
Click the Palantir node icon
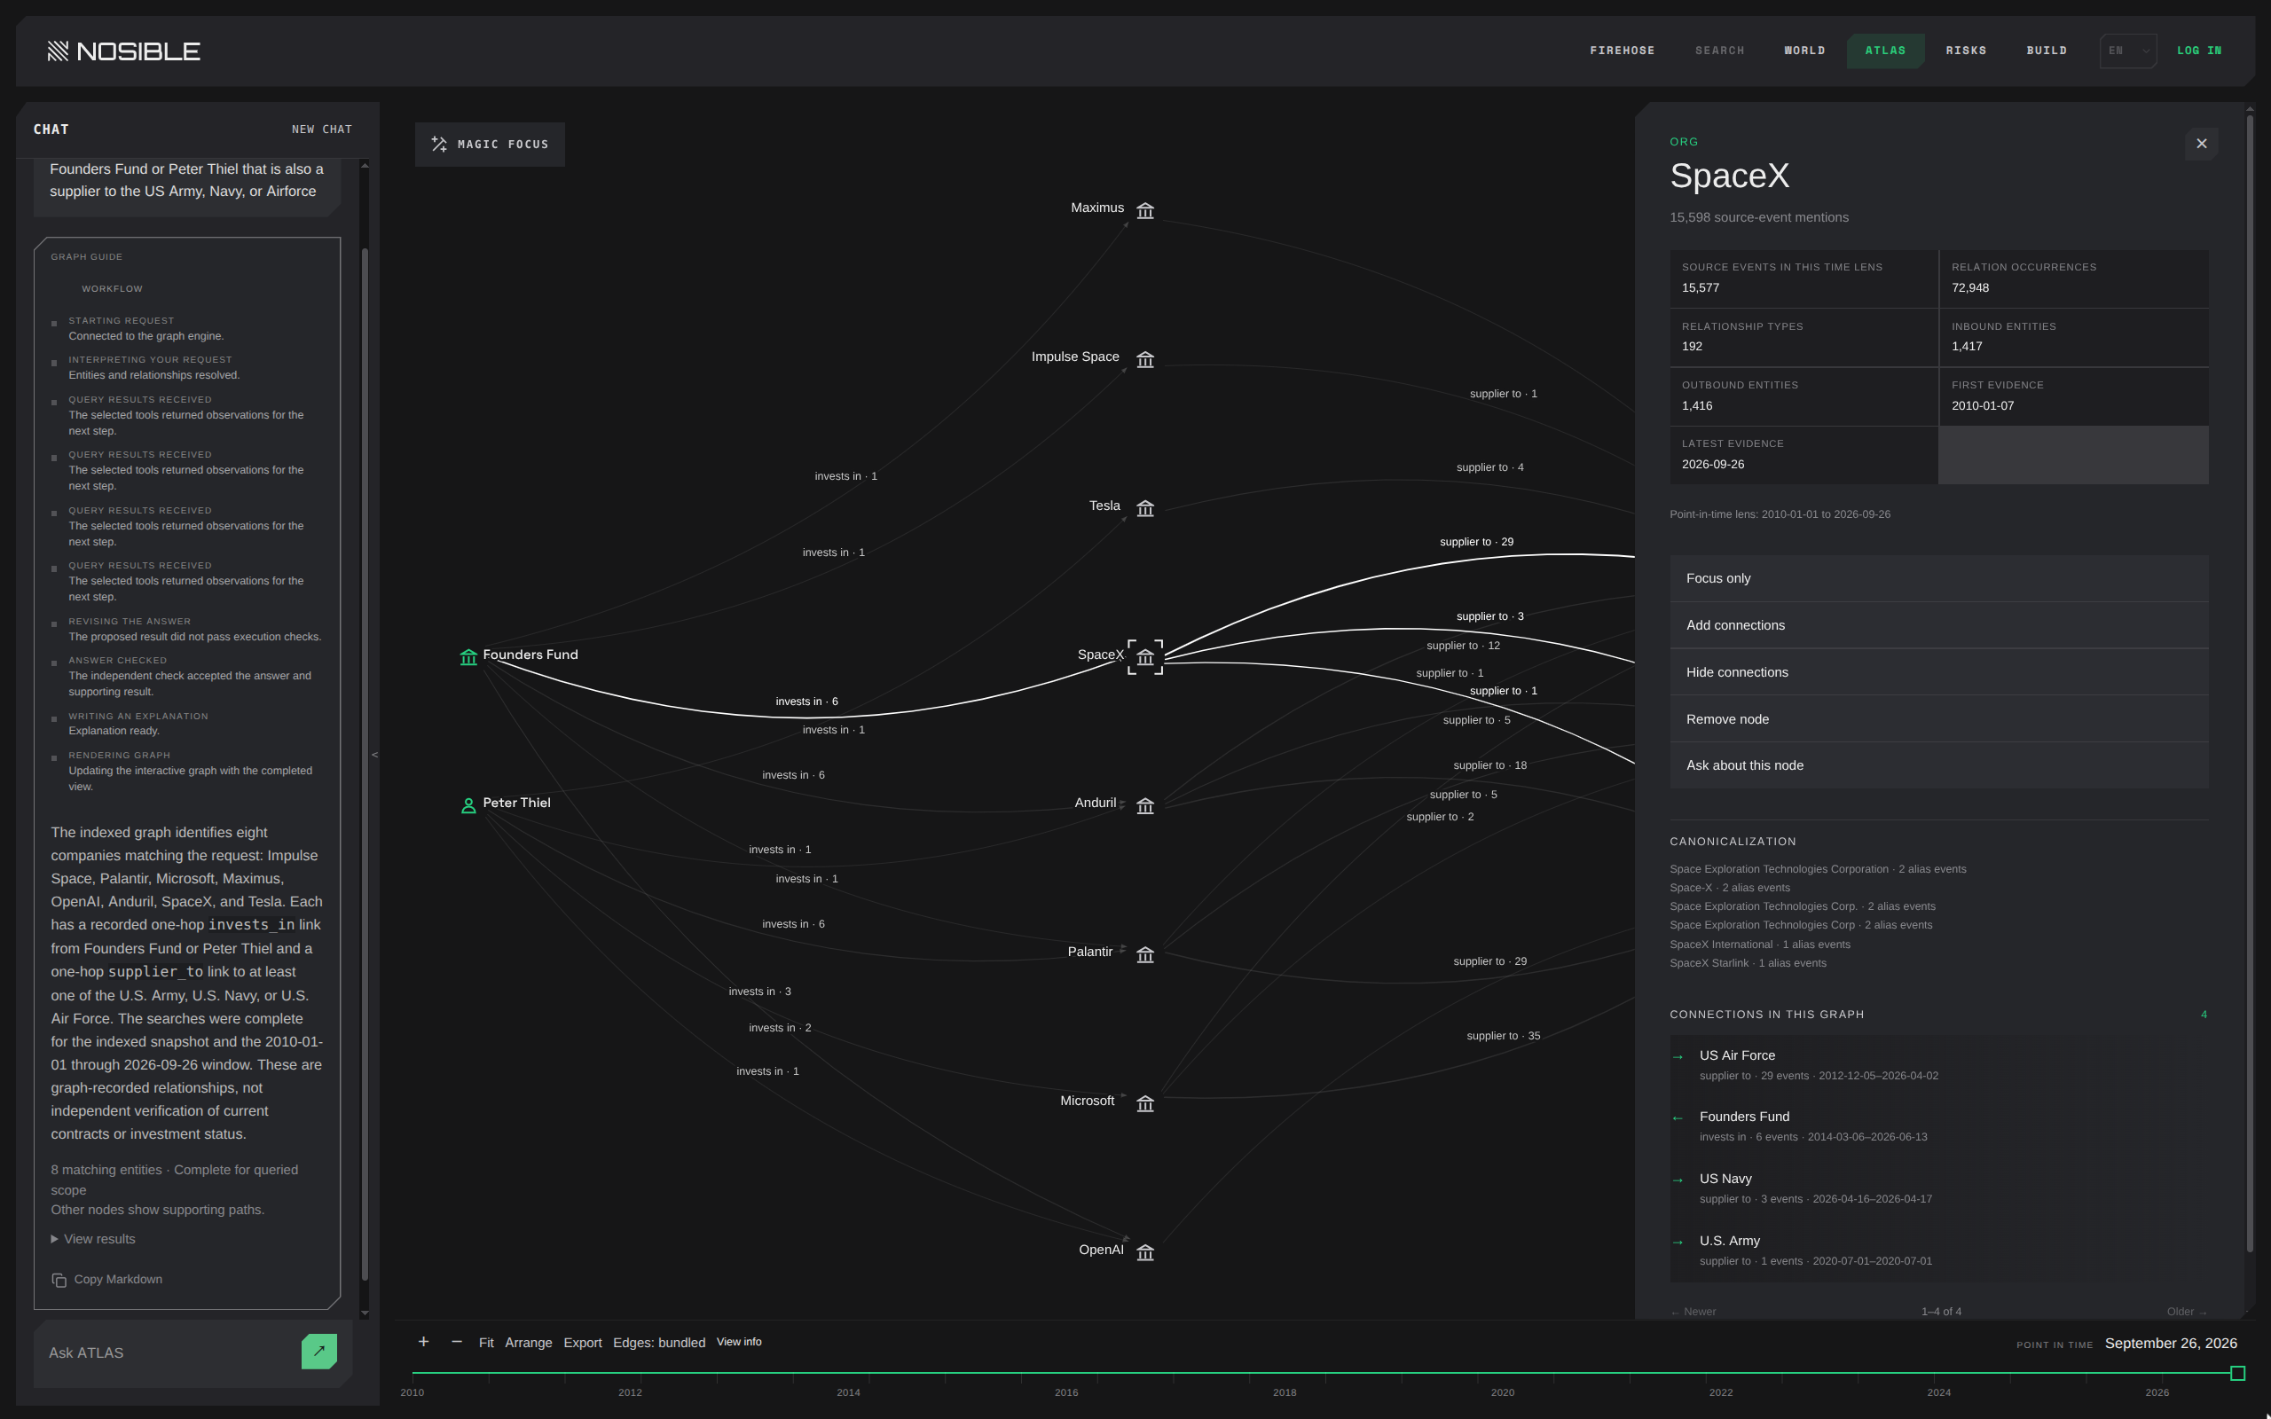(x=1145, y=954)
